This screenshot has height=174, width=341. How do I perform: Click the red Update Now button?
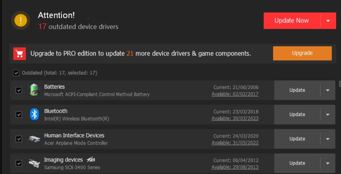click(292, 21)
